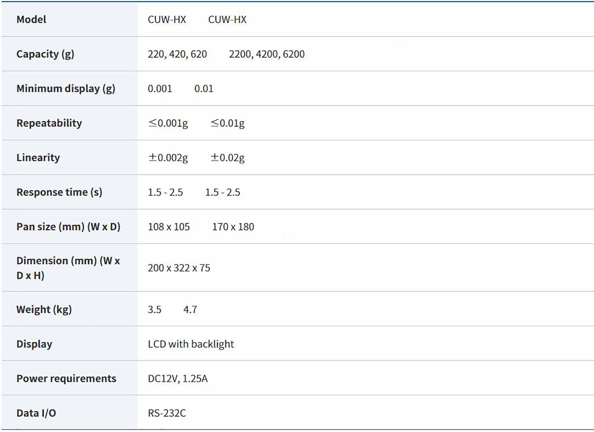Image resolution: width=594 pixels, height=432 pixels.
Task: Click the "220, 420, 620" capacity value
Action: coord(177,54)
